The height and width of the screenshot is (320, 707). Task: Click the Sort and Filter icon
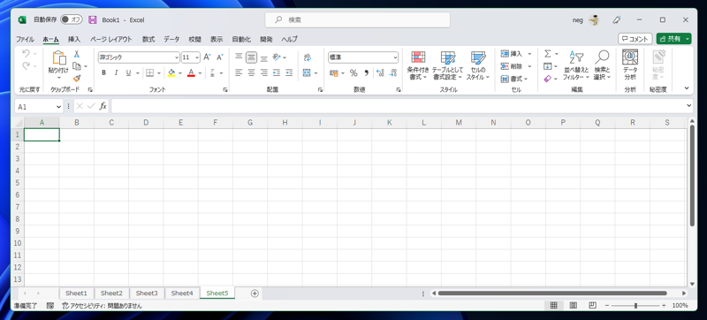click(x=576, y=57)
